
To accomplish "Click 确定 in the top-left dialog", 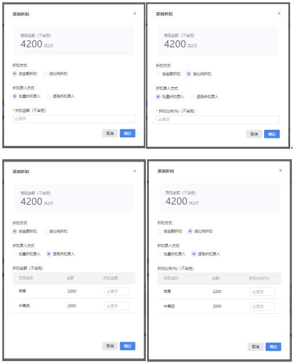I will pos(127,133).
